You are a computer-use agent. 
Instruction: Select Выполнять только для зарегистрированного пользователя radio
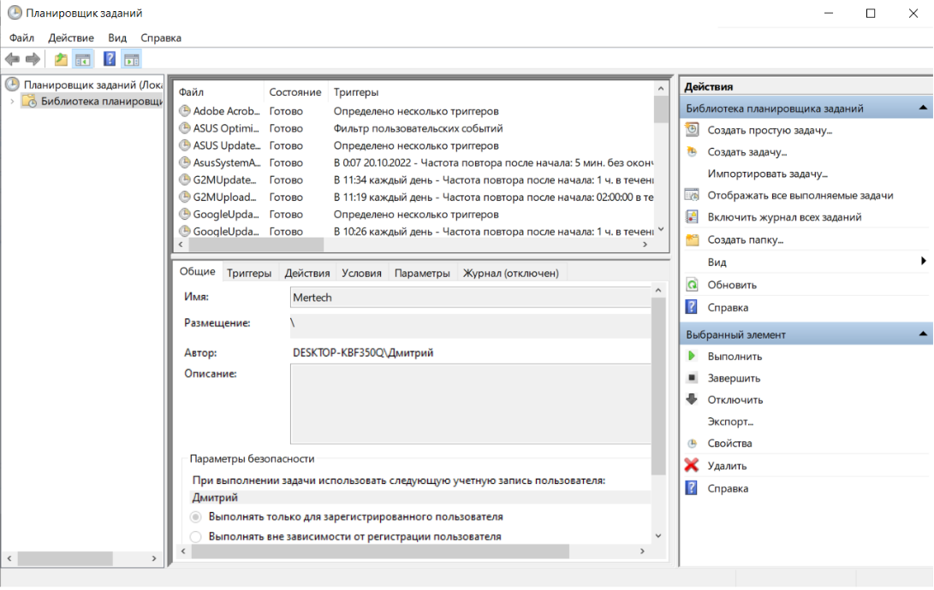tap(195, 516)
